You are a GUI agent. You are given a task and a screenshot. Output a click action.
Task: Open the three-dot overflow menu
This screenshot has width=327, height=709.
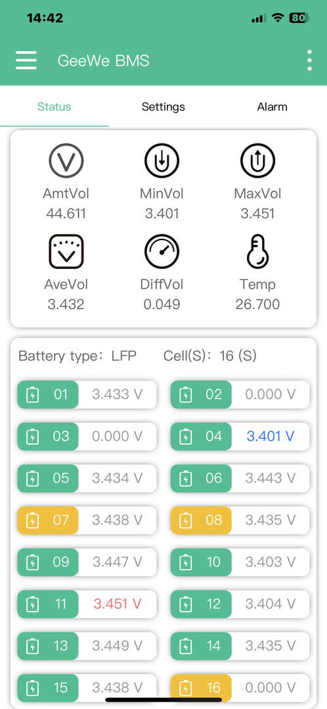click(x=309, y=60)
